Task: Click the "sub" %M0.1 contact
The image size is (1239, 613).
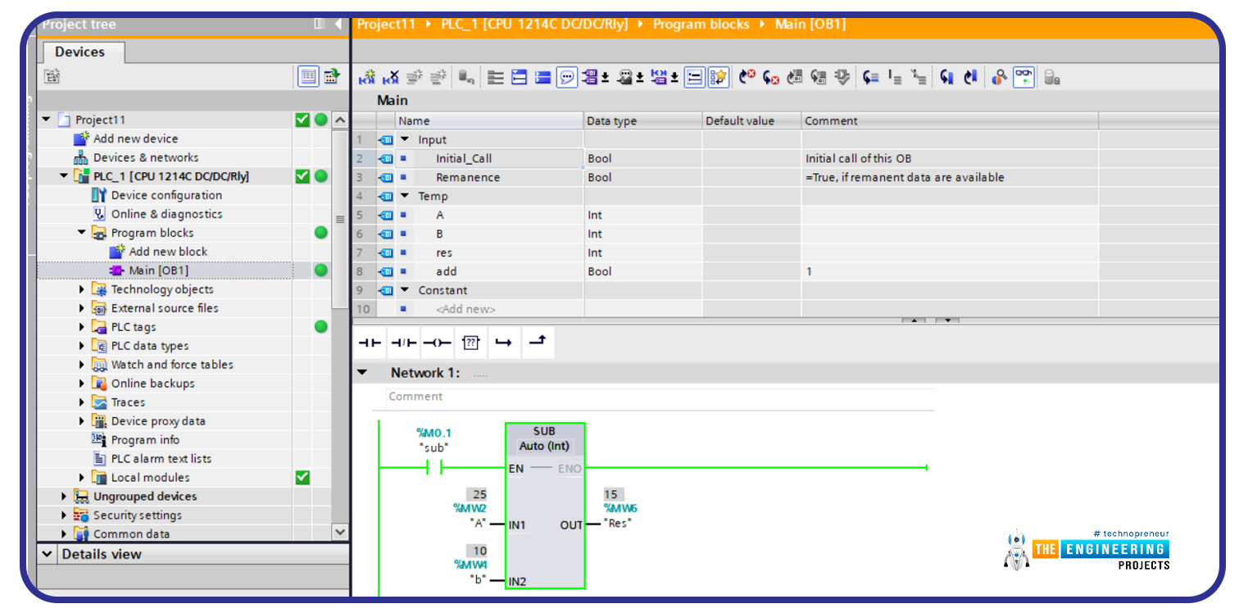Action: point(434,468)
